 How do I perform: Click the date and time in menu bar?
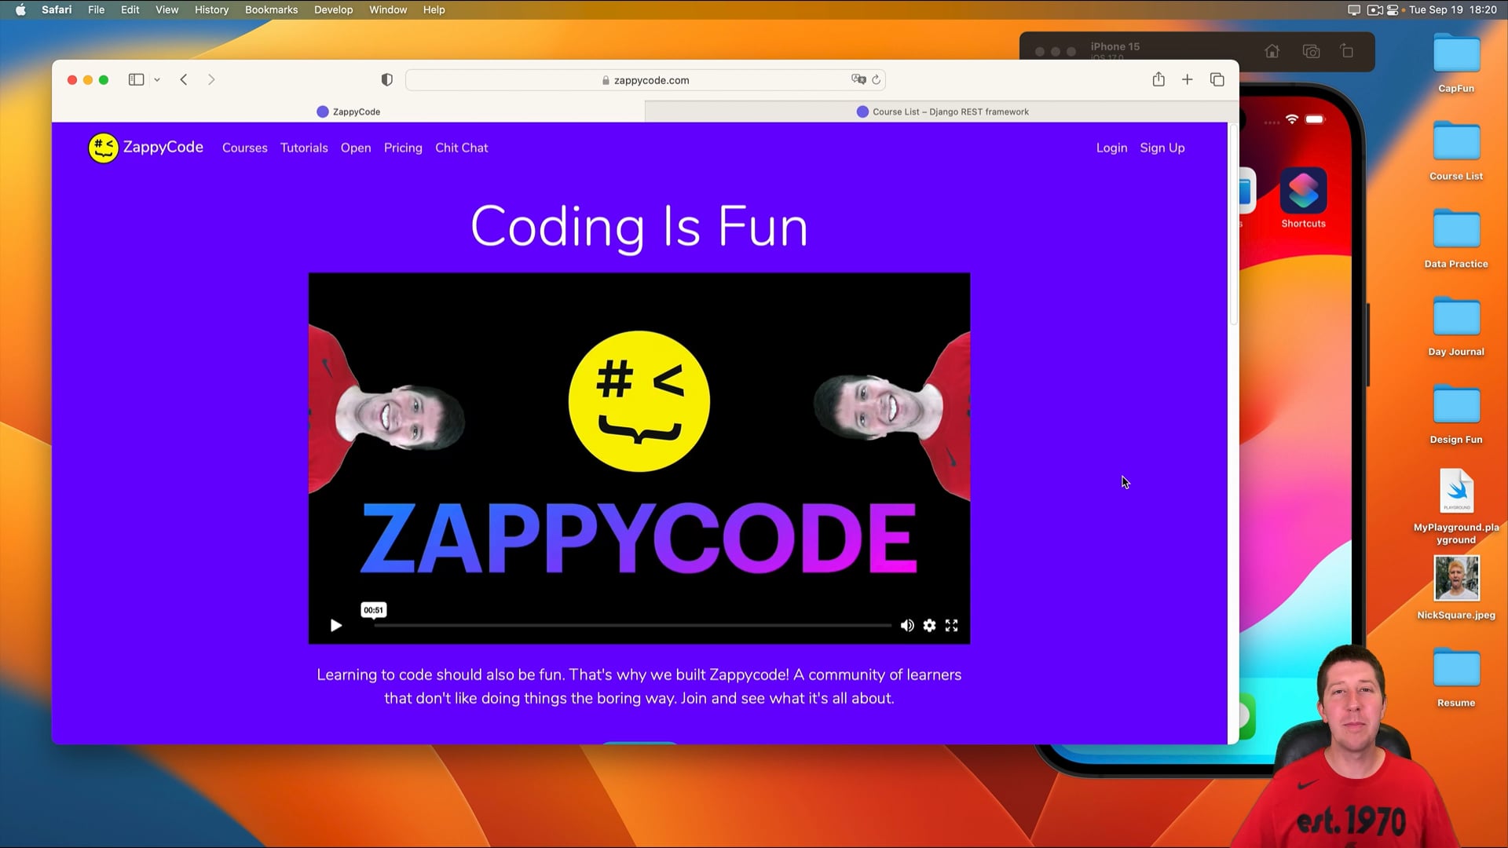[x=1452, y=9]
